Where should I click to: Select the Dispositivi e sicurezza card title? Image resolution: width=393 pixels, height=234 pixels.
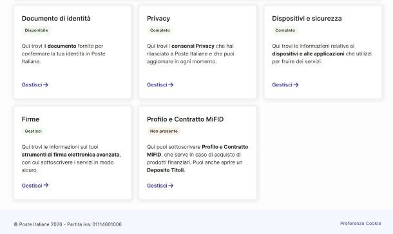point(307,18)
